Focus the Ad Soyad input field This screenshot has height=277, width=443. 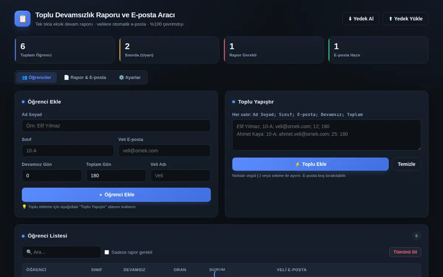tap(116, 126)
